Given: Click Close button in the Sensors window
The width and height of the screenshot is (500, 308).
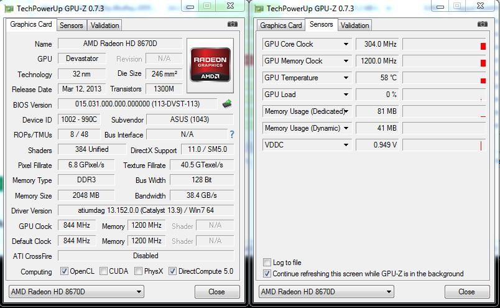Looking at the screenshot, I should pyautogui.click(x=467, y=292).
